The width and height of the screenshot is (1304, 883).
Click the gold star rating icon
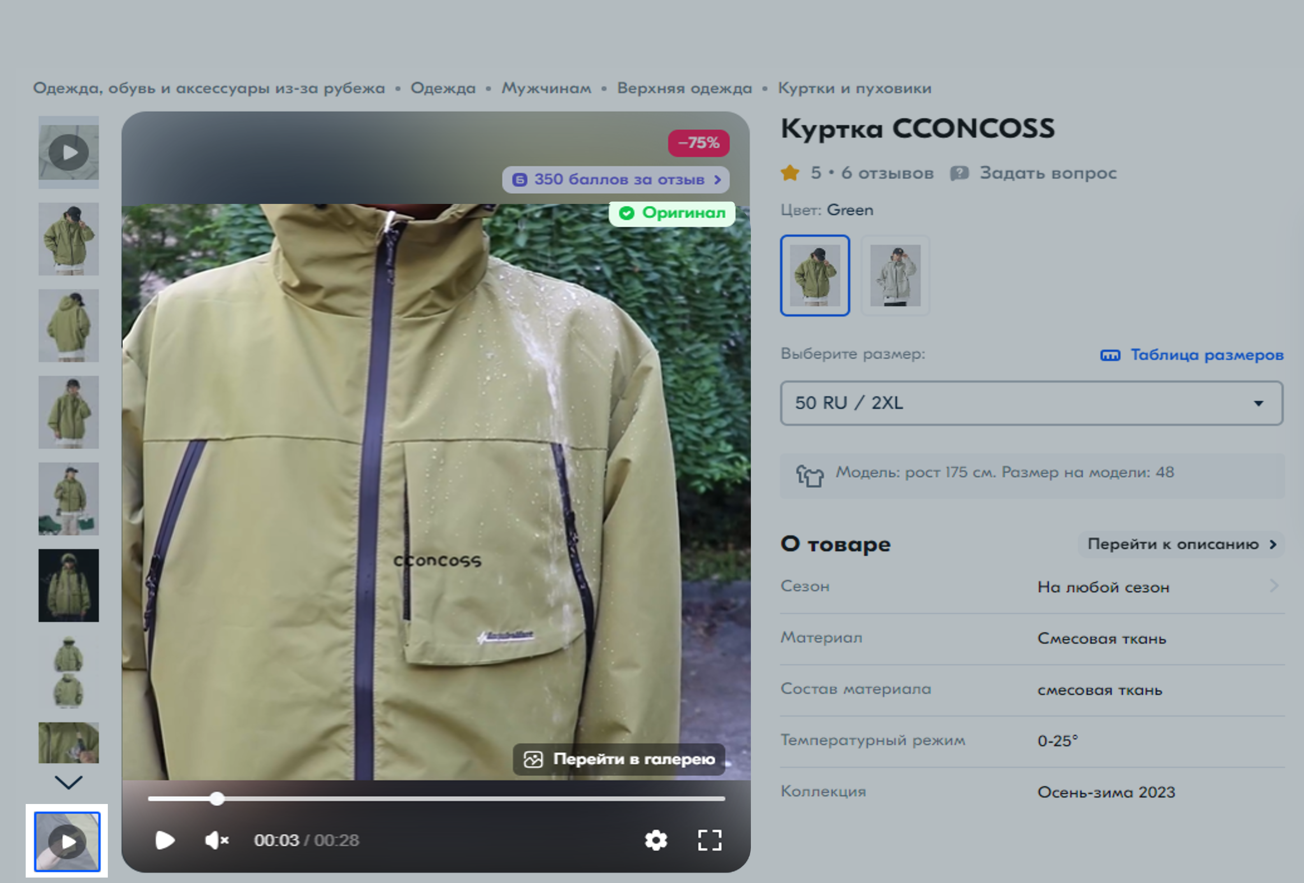coord(789,173)
